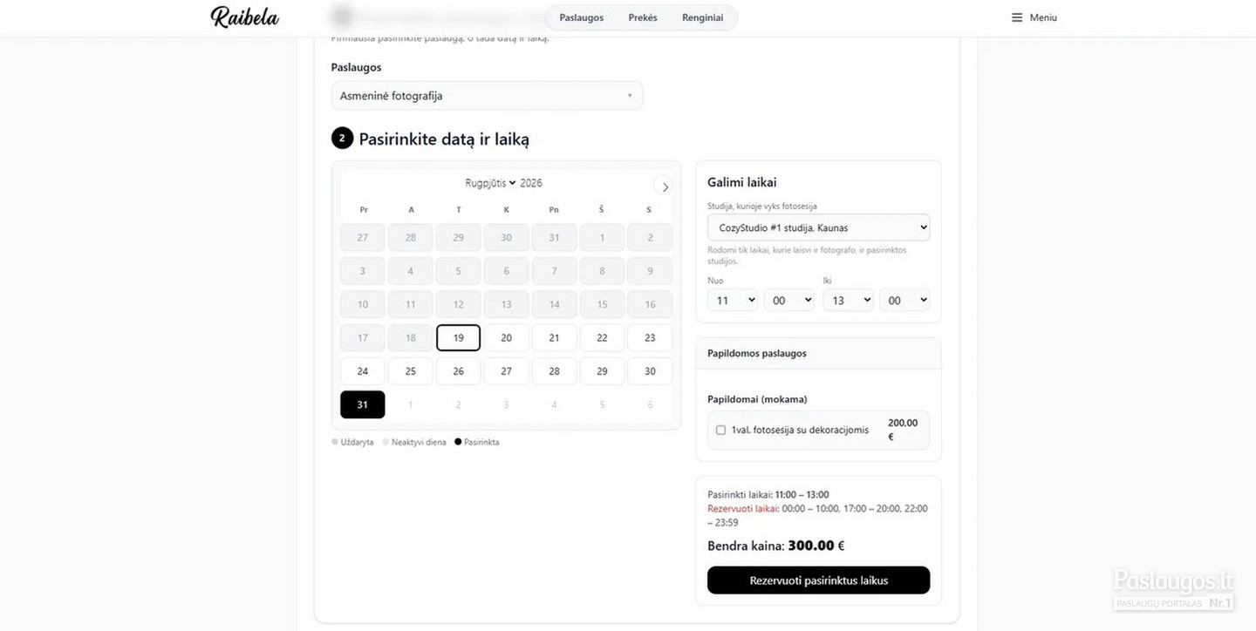The image size is (1256, 631).
Task: Select day 19 in the calendar
Action: coord(458,338)
